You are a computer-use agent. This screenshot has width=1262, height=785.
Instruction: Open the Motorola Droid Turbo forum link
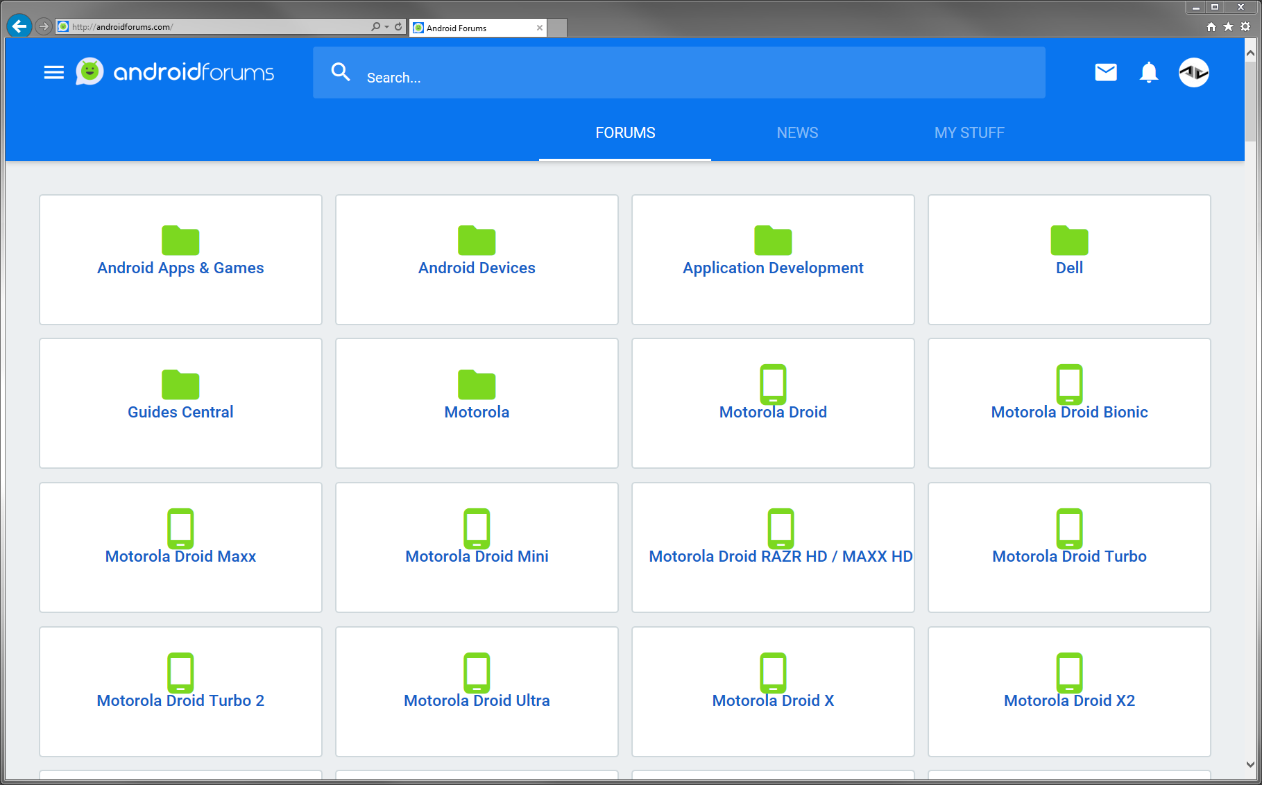1069,557
